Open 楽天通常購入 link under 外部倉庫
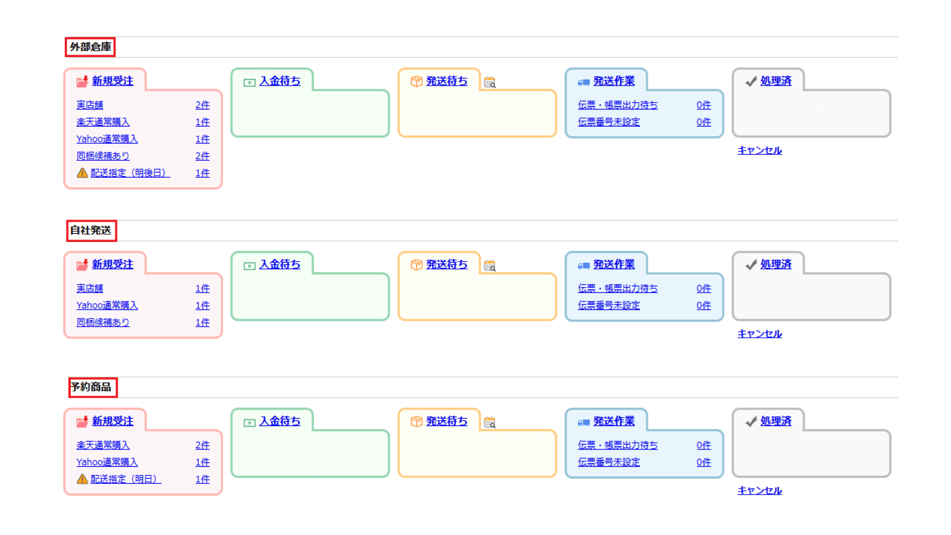 [103, 122]
